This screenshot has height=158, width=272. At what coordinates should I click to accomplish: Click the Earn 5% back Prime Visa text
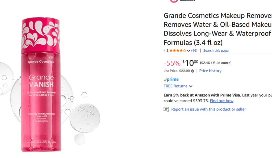pos(202,95)
